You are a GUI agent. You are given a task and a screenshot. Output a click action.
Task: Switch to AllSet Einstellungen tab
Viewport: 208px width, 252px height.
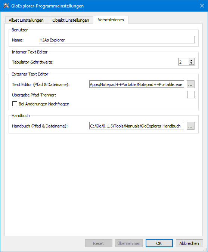(26, 20)
